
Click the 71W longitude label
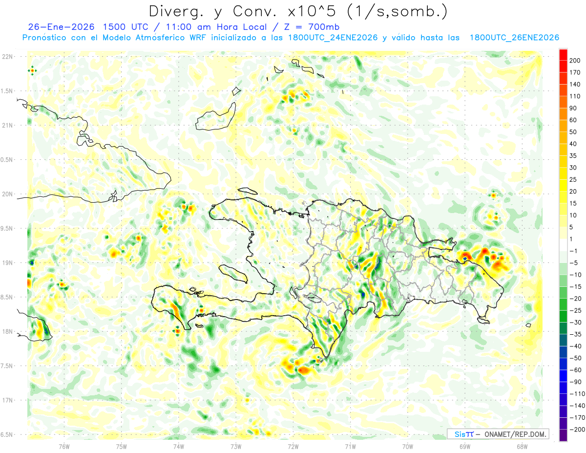(x=350, y=447)
